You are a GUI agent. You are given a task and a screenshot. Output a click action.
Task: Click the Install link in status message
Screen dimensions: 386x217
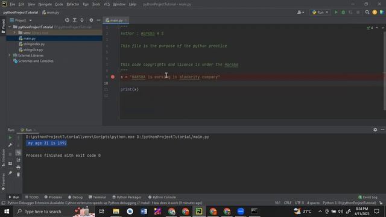click(145, 203)
